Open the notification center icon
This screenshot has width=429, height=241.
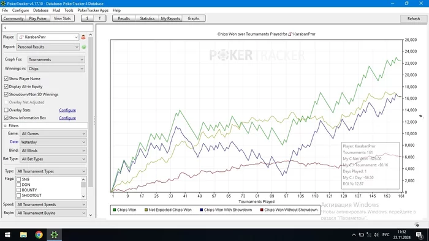[x=419, y=235]
